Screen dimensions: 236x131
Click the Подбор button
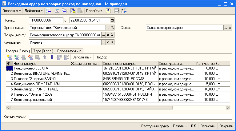point(101,57)
